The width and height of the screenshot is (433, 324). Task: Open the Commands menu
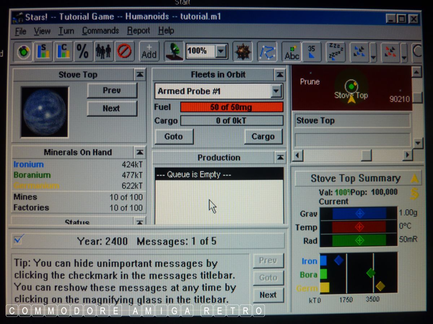[x=100, y=31]
